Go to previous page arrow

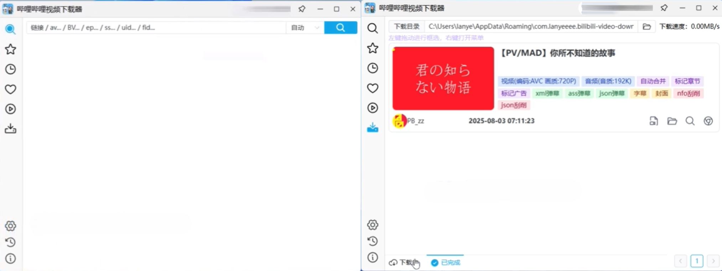tap(680, 261)
